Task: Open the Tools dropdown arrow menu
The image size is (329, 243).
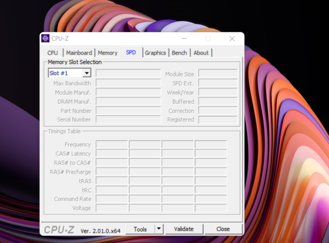Action: [159, 229]
